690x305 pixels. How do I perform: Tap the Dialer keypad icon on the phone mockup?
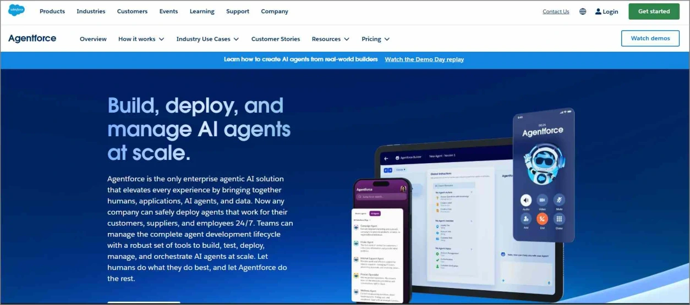coord(559,218)
